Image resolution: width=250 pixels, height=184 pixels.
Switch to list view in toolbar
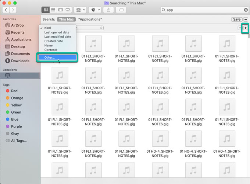[x=53, y=10]
